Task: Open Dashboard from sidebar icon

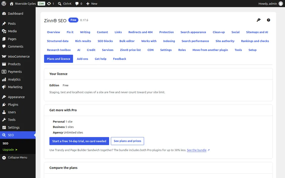Action: pos(4,14)
